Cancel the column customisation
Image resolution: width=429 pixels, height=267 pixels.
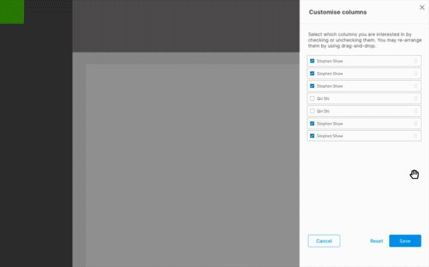(x=324, y=241)
